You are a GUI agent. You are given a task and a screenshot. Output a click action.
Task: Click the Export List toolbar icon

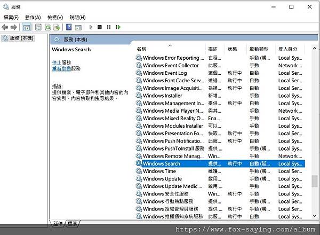pos(57,27)
